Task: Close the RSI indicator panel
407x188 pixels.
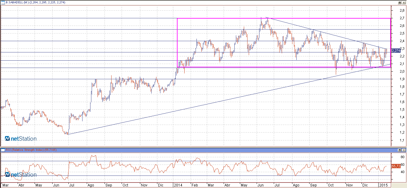Action: click(404, 150)
